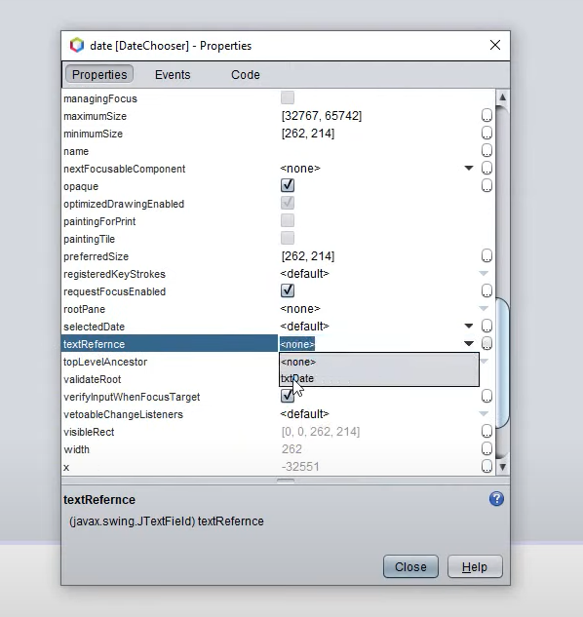583x617 pixels.
Task: Open custom editor button for preferredSize
Action: [x=486, y=256]
